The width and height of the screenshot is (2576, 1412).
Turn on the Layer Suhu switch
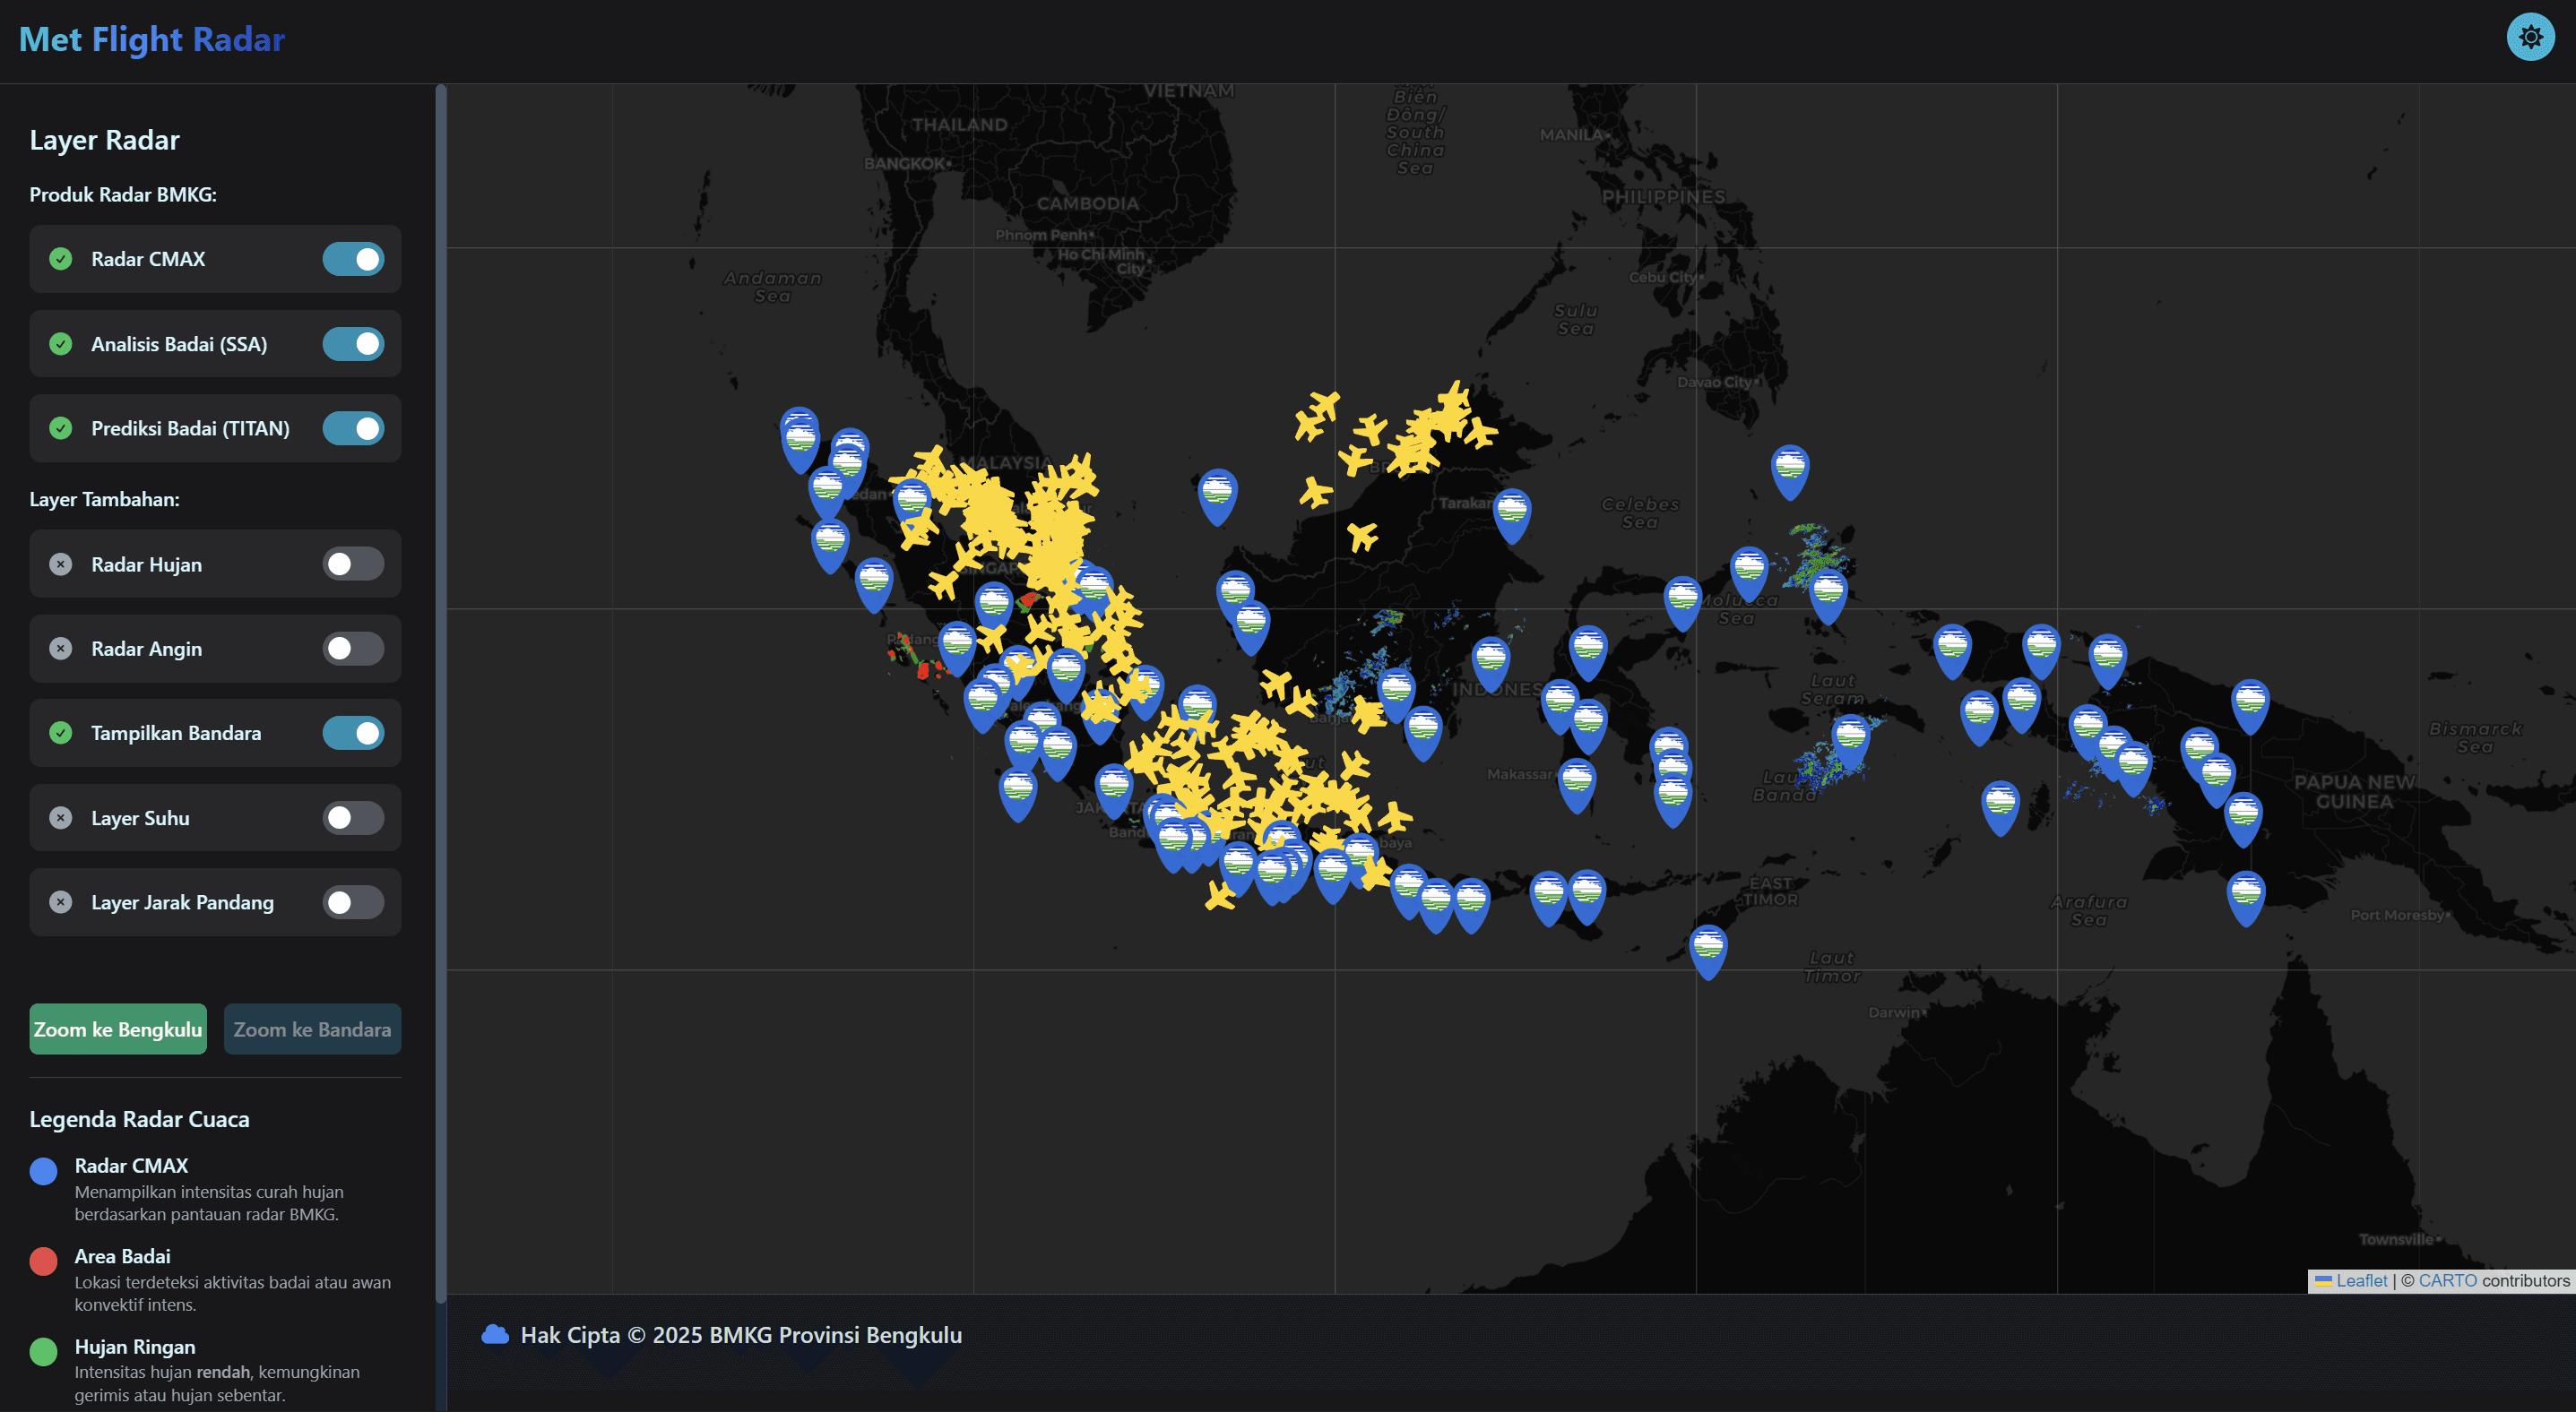(352, 817)
